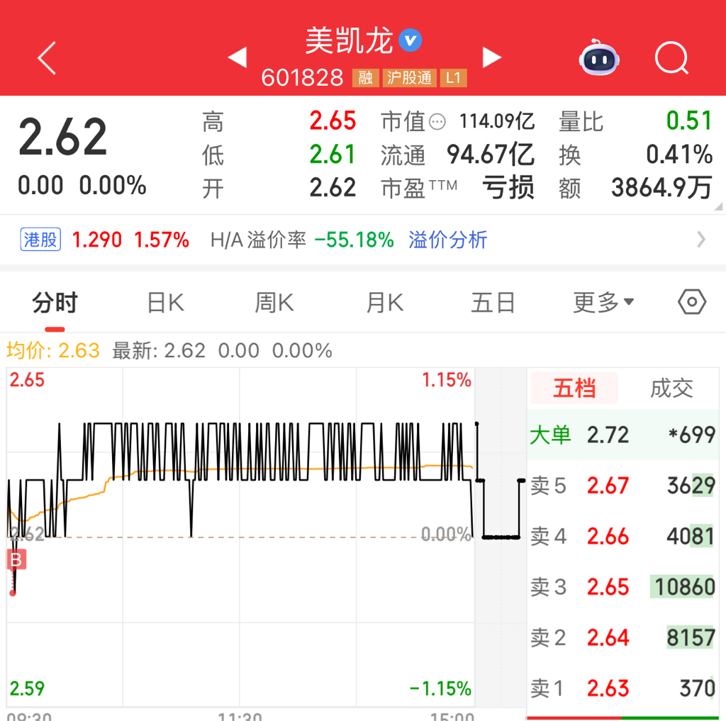Tap the 市盈TTM 亏损 value
The width and height of the screenshot is (726, 721).
508,187
